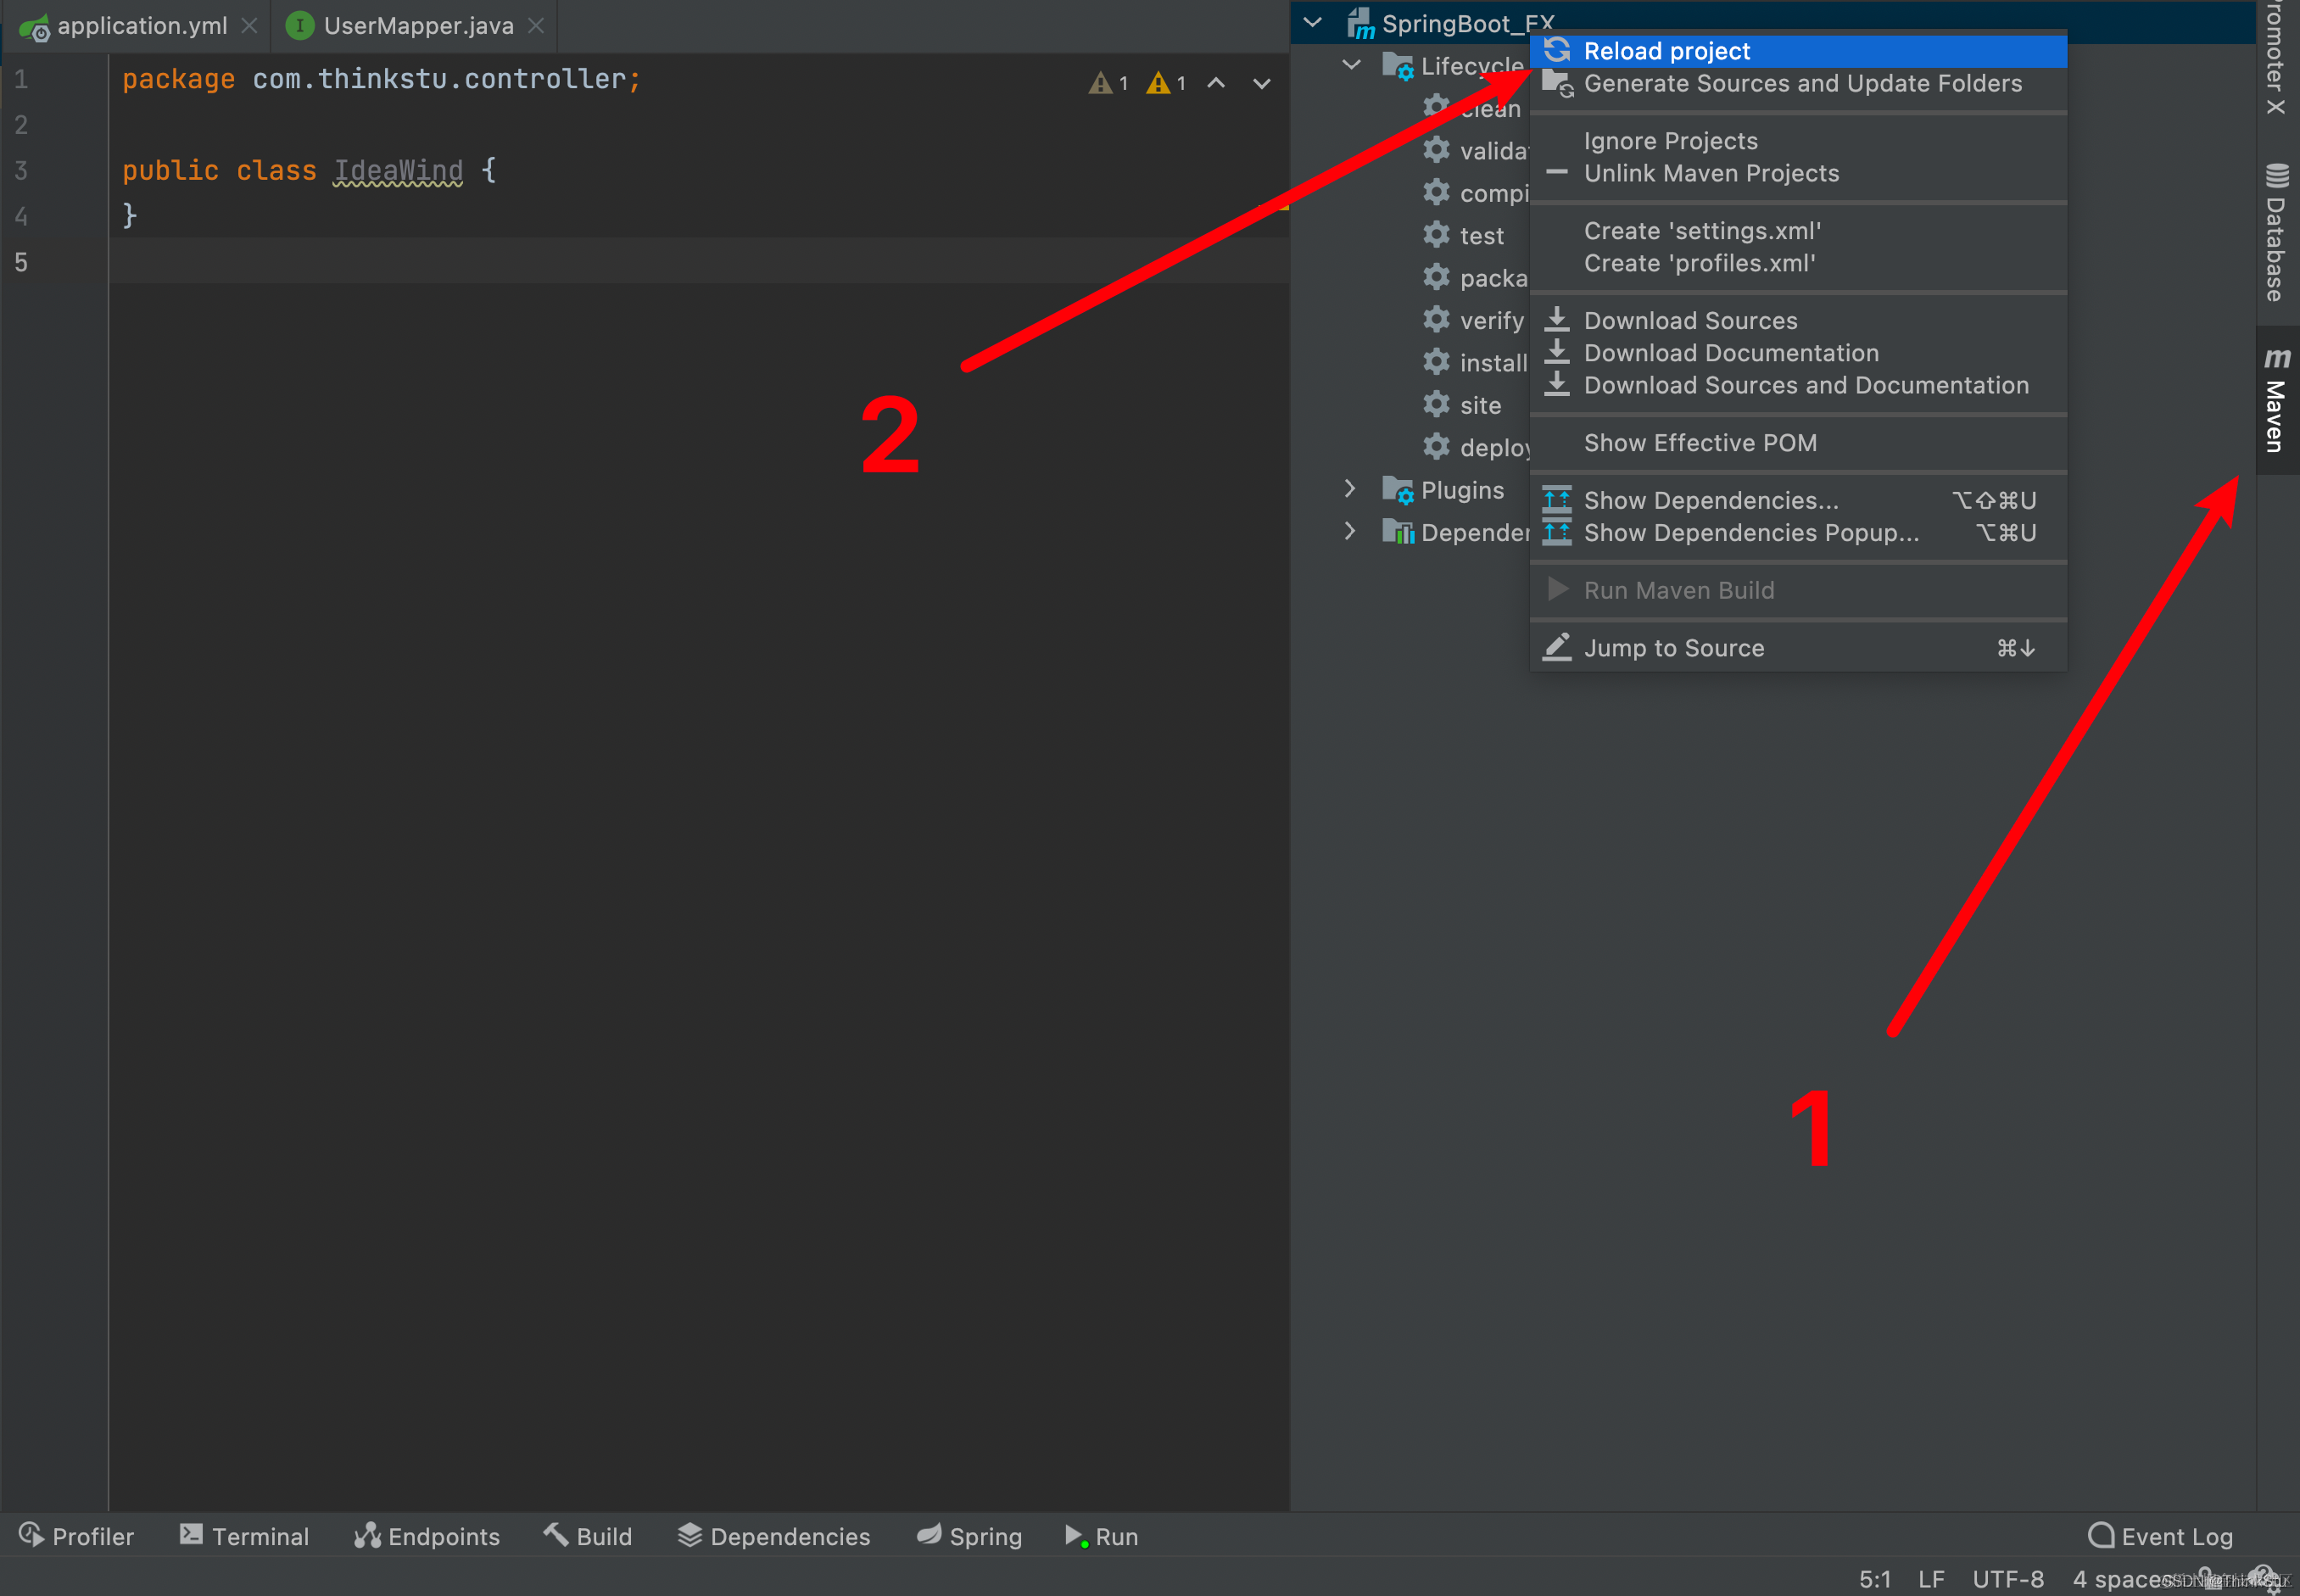This screenshot has height=1596, width=2300.
Task: Open the Endpoints tool window
Action: coord(427,1536)
